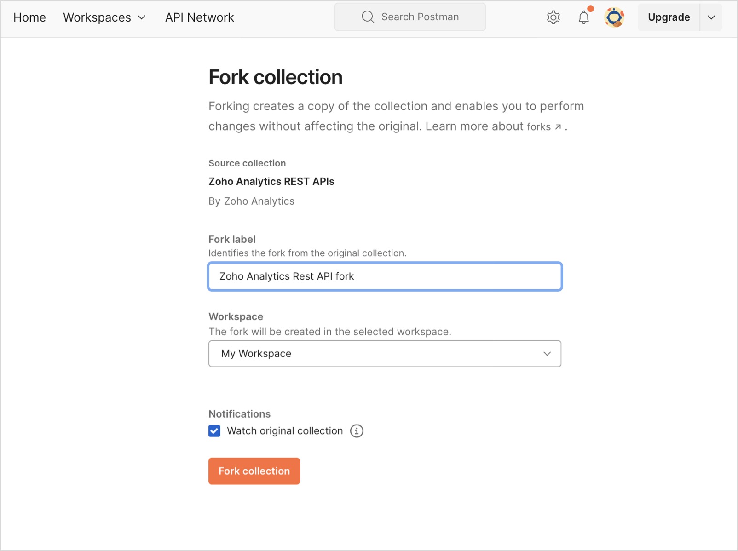This screenshot has width=738, height=551.
Task: Click the Upgrade button
Action: [x=669, y=17]
